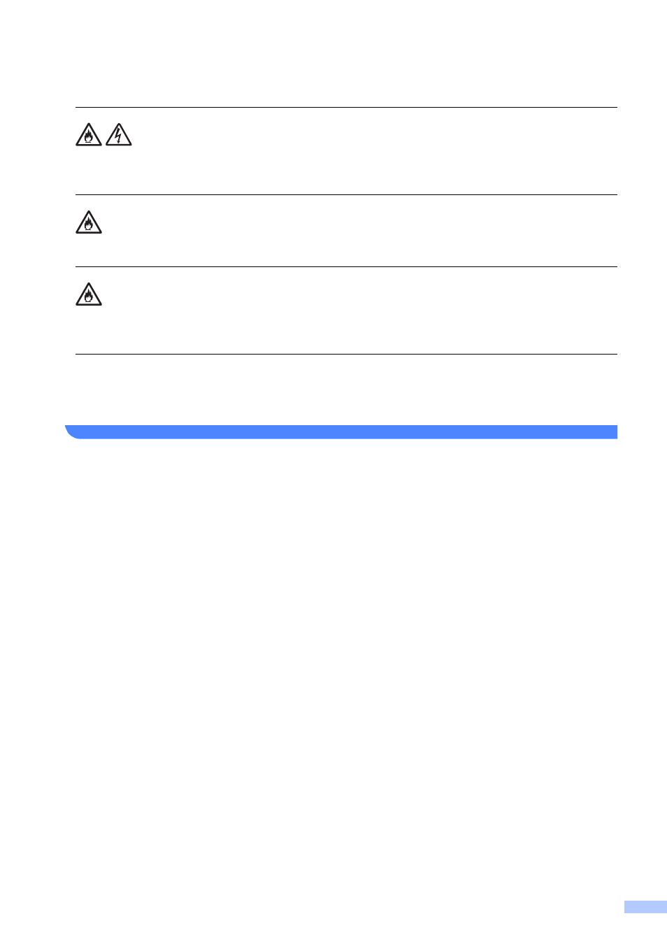Image resolution: width=667 pixels, height=944 pixels.
Task: Click the topmost horizontal divider line
Action: (346, 107)
